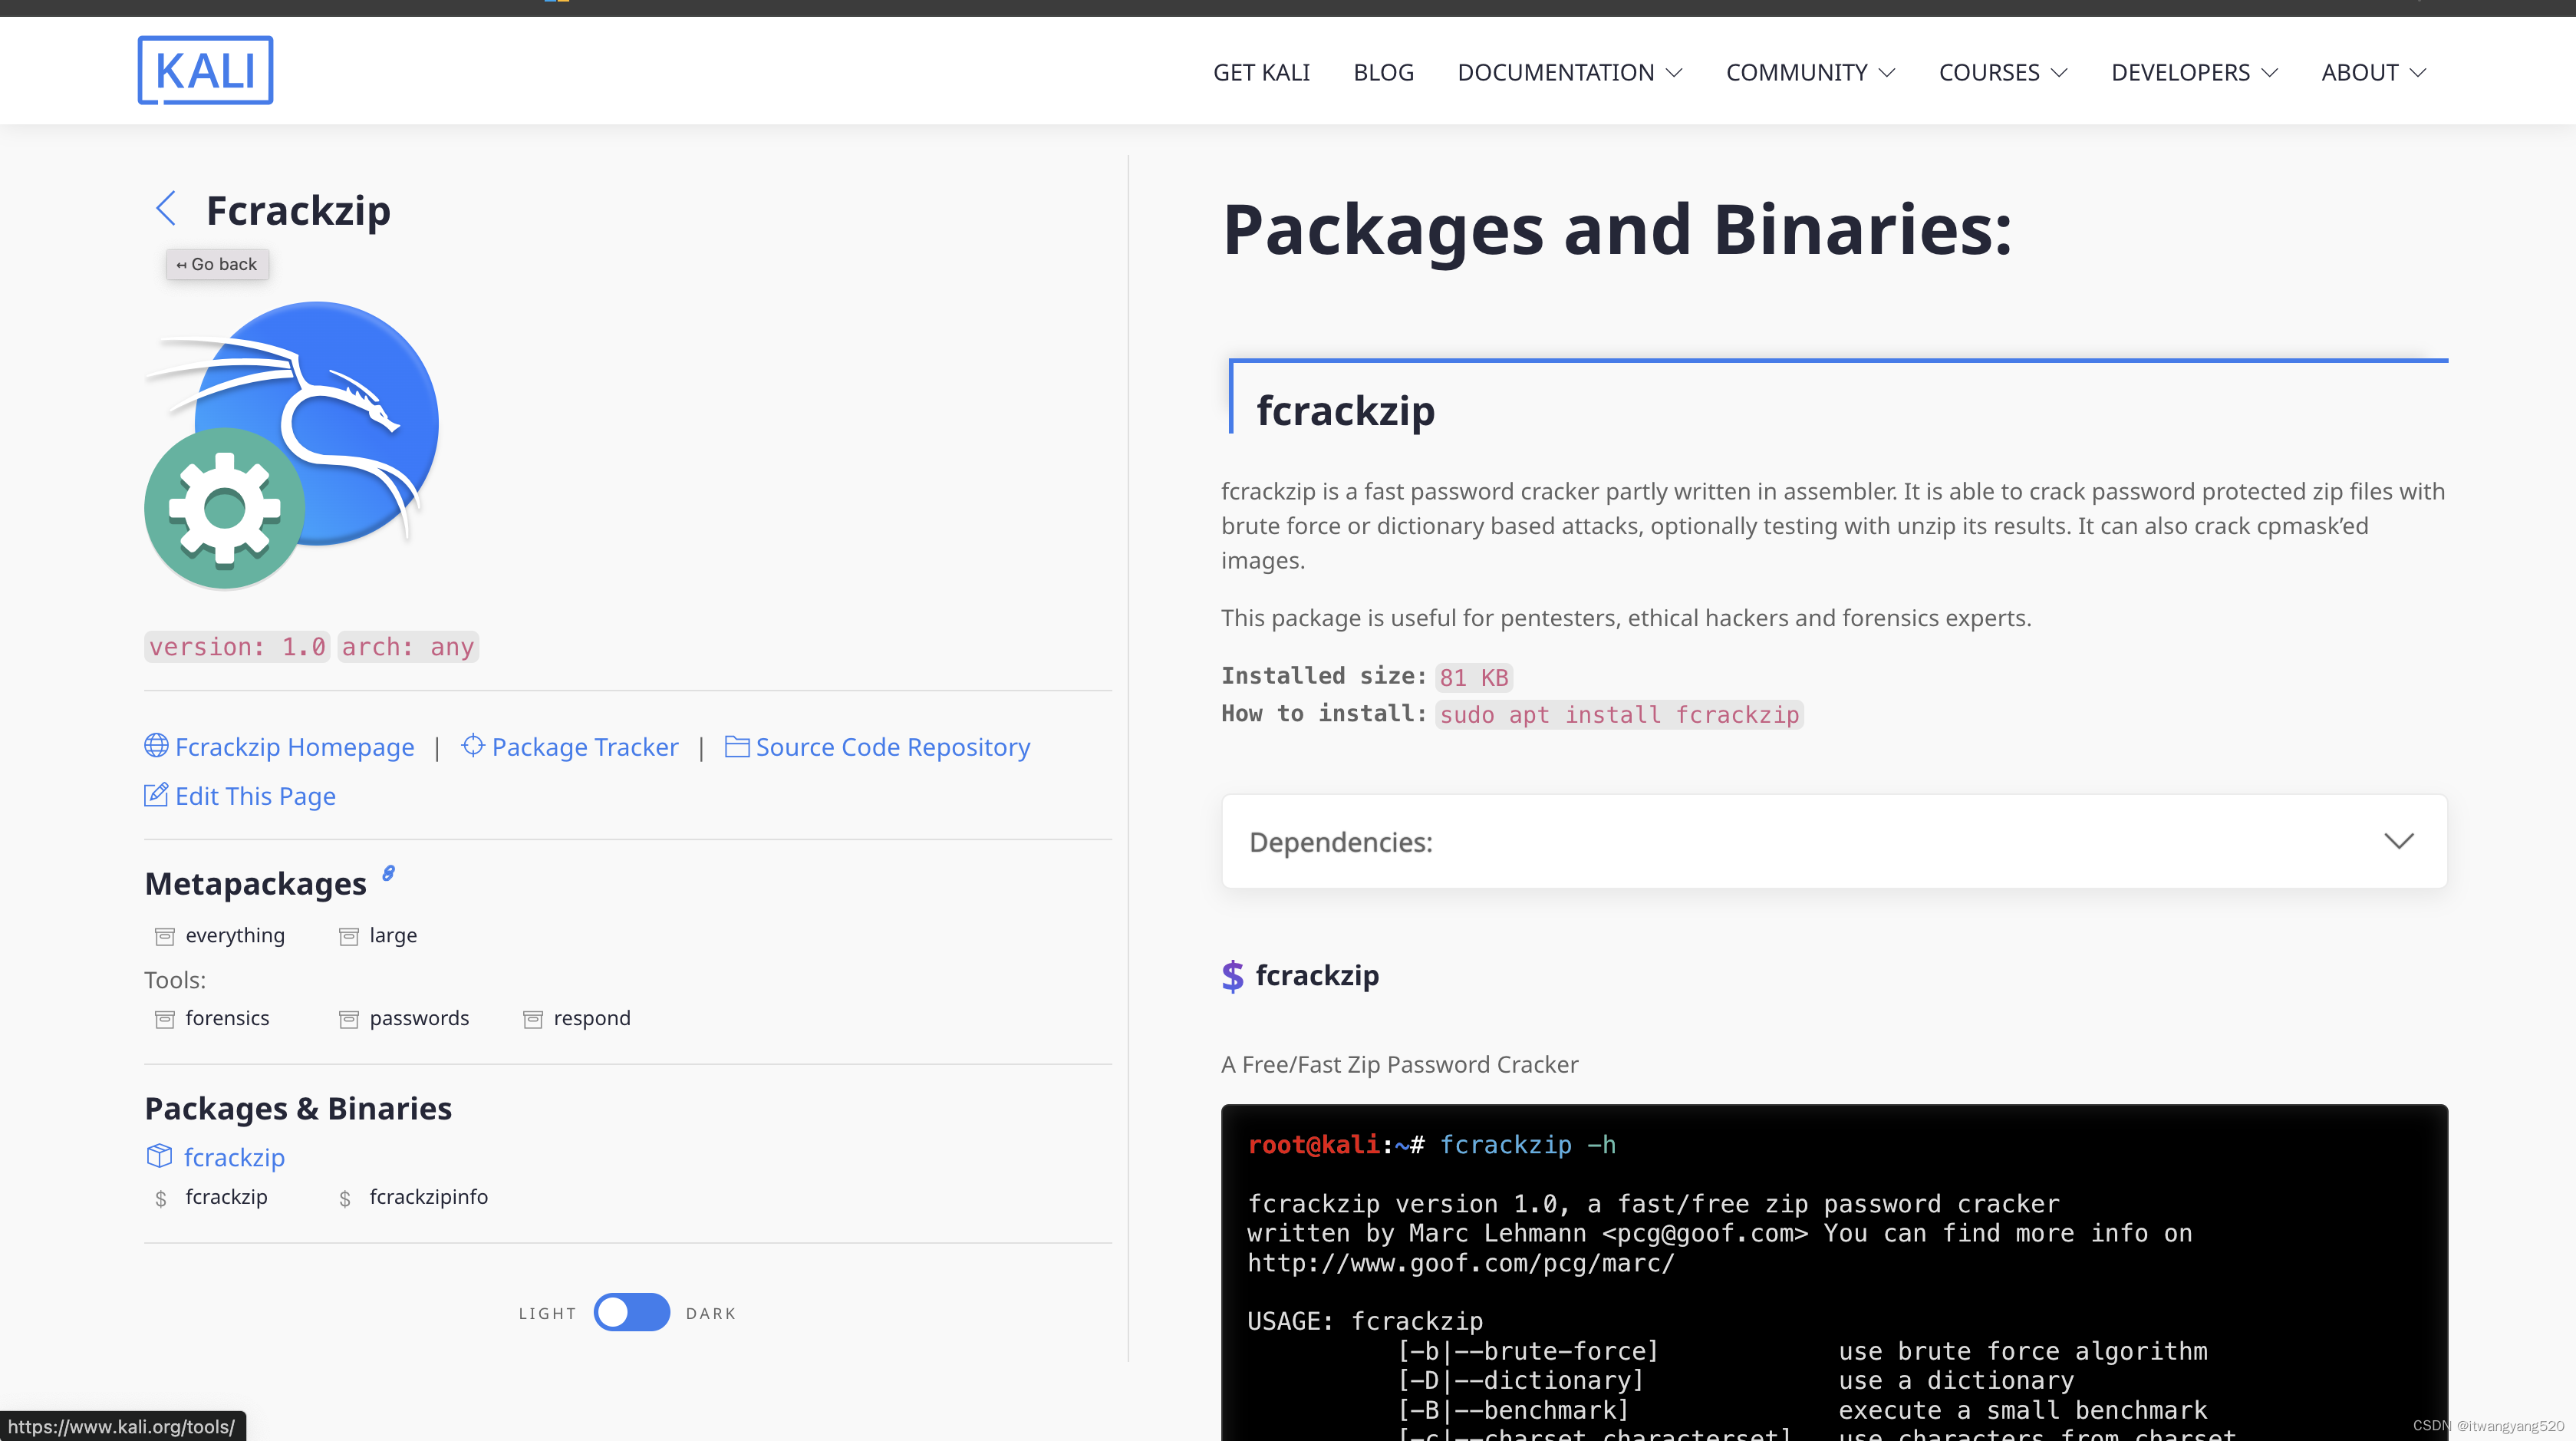
Task: Jump to fcrackzip package section
Action: click(234, 1157)
